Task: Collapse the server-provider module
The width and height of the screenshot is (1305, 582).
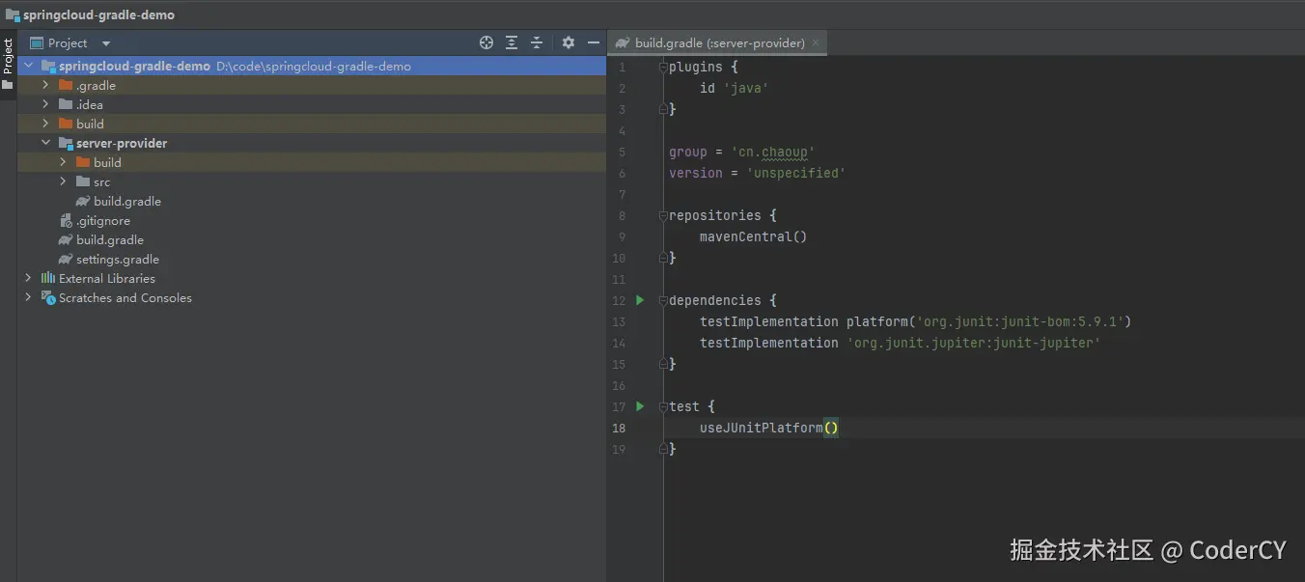Action: (45, 143)
